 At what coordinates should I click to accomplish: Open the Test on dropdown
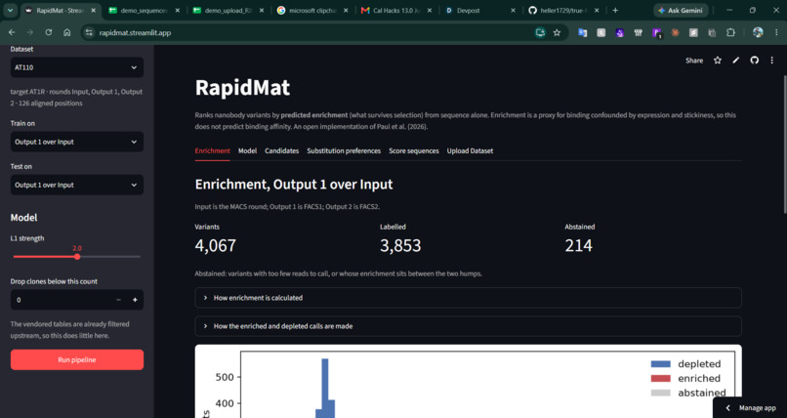[77, 185]
